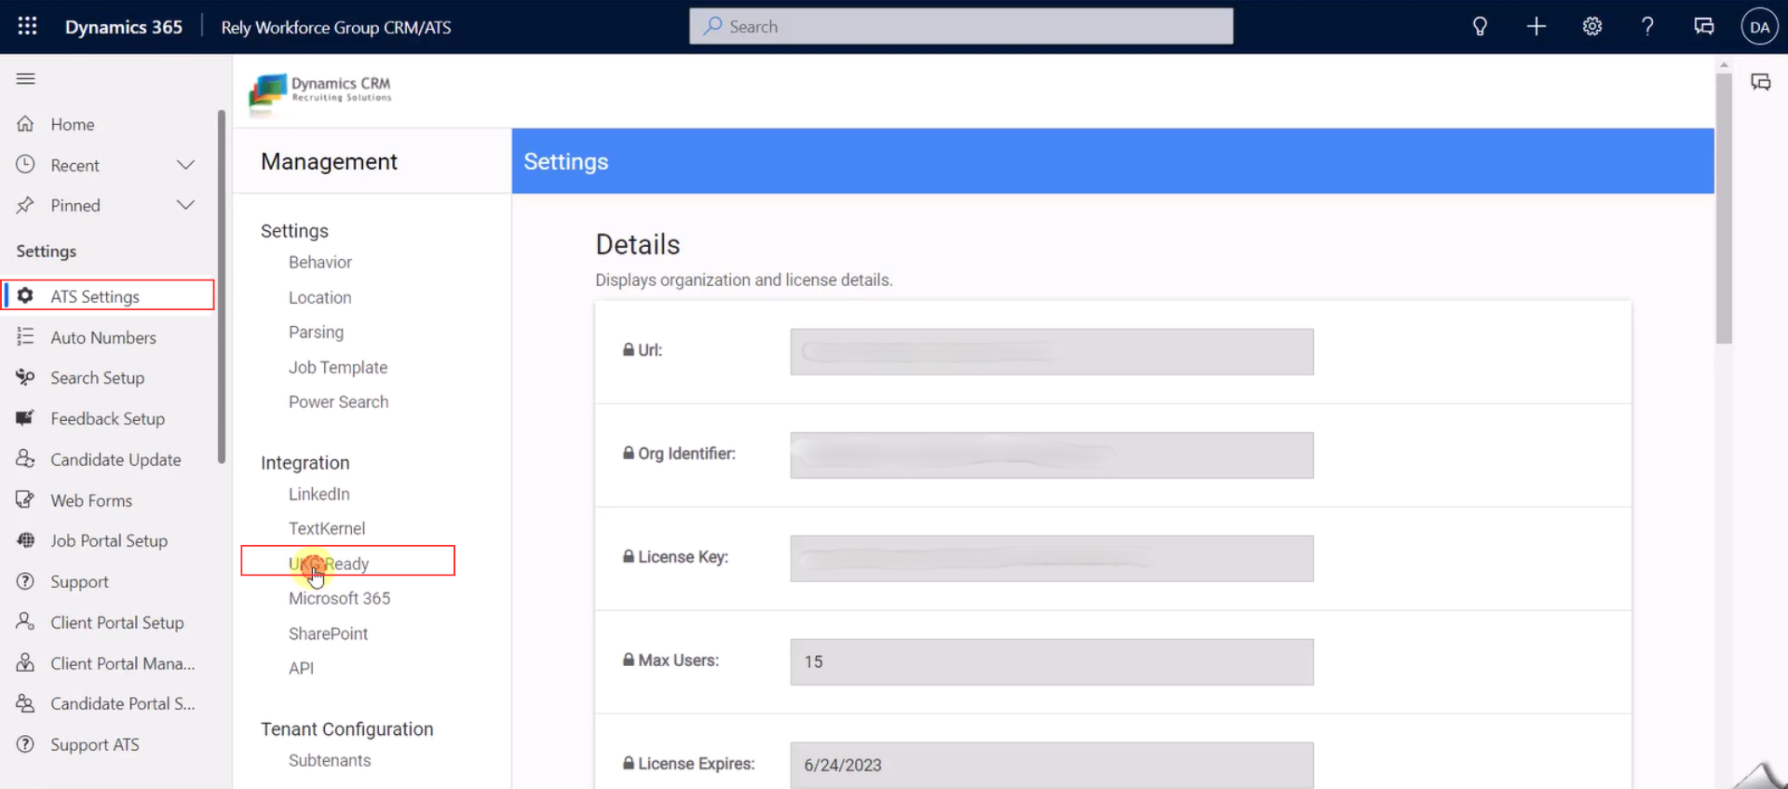Click the Support question icon in sidebar
The height and width of the screenshot is (789, 1788).
point(25,581)
